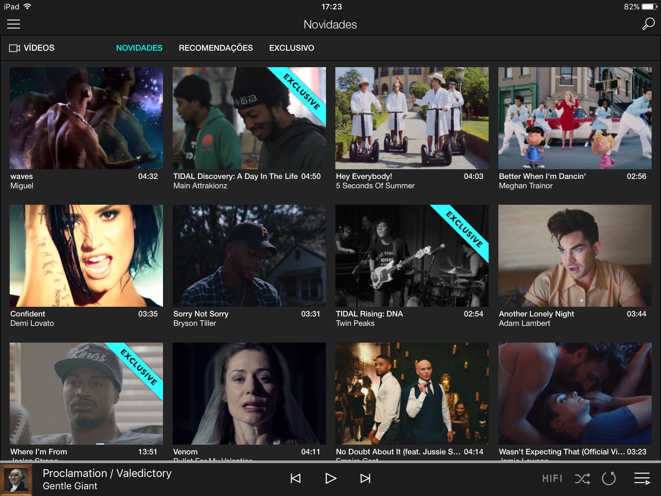Tap playback progress bar above player
This screenshot has height=496, width=661.
coord(330,462)
